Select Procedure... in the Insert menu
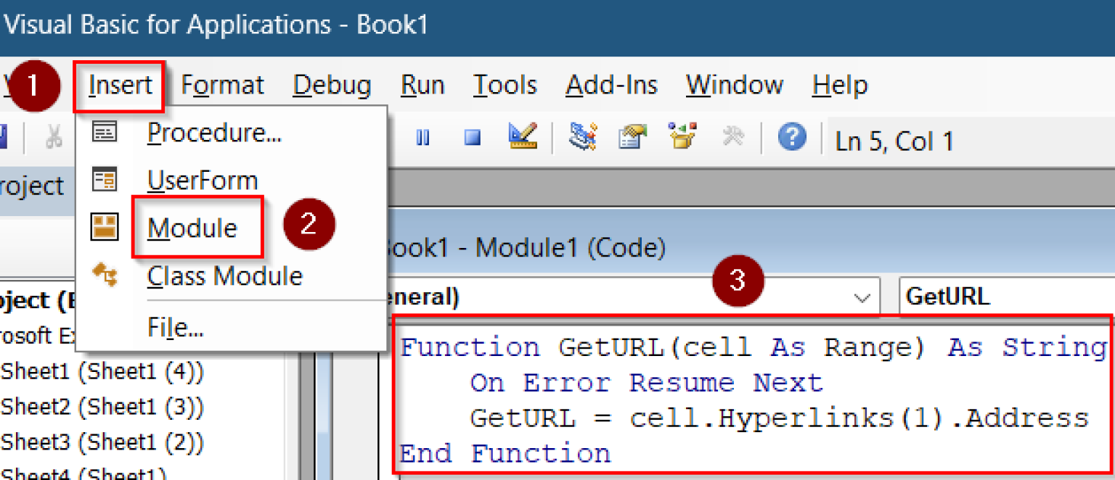The height and width of the screenshot is (480, 1115). click(214, 133)
